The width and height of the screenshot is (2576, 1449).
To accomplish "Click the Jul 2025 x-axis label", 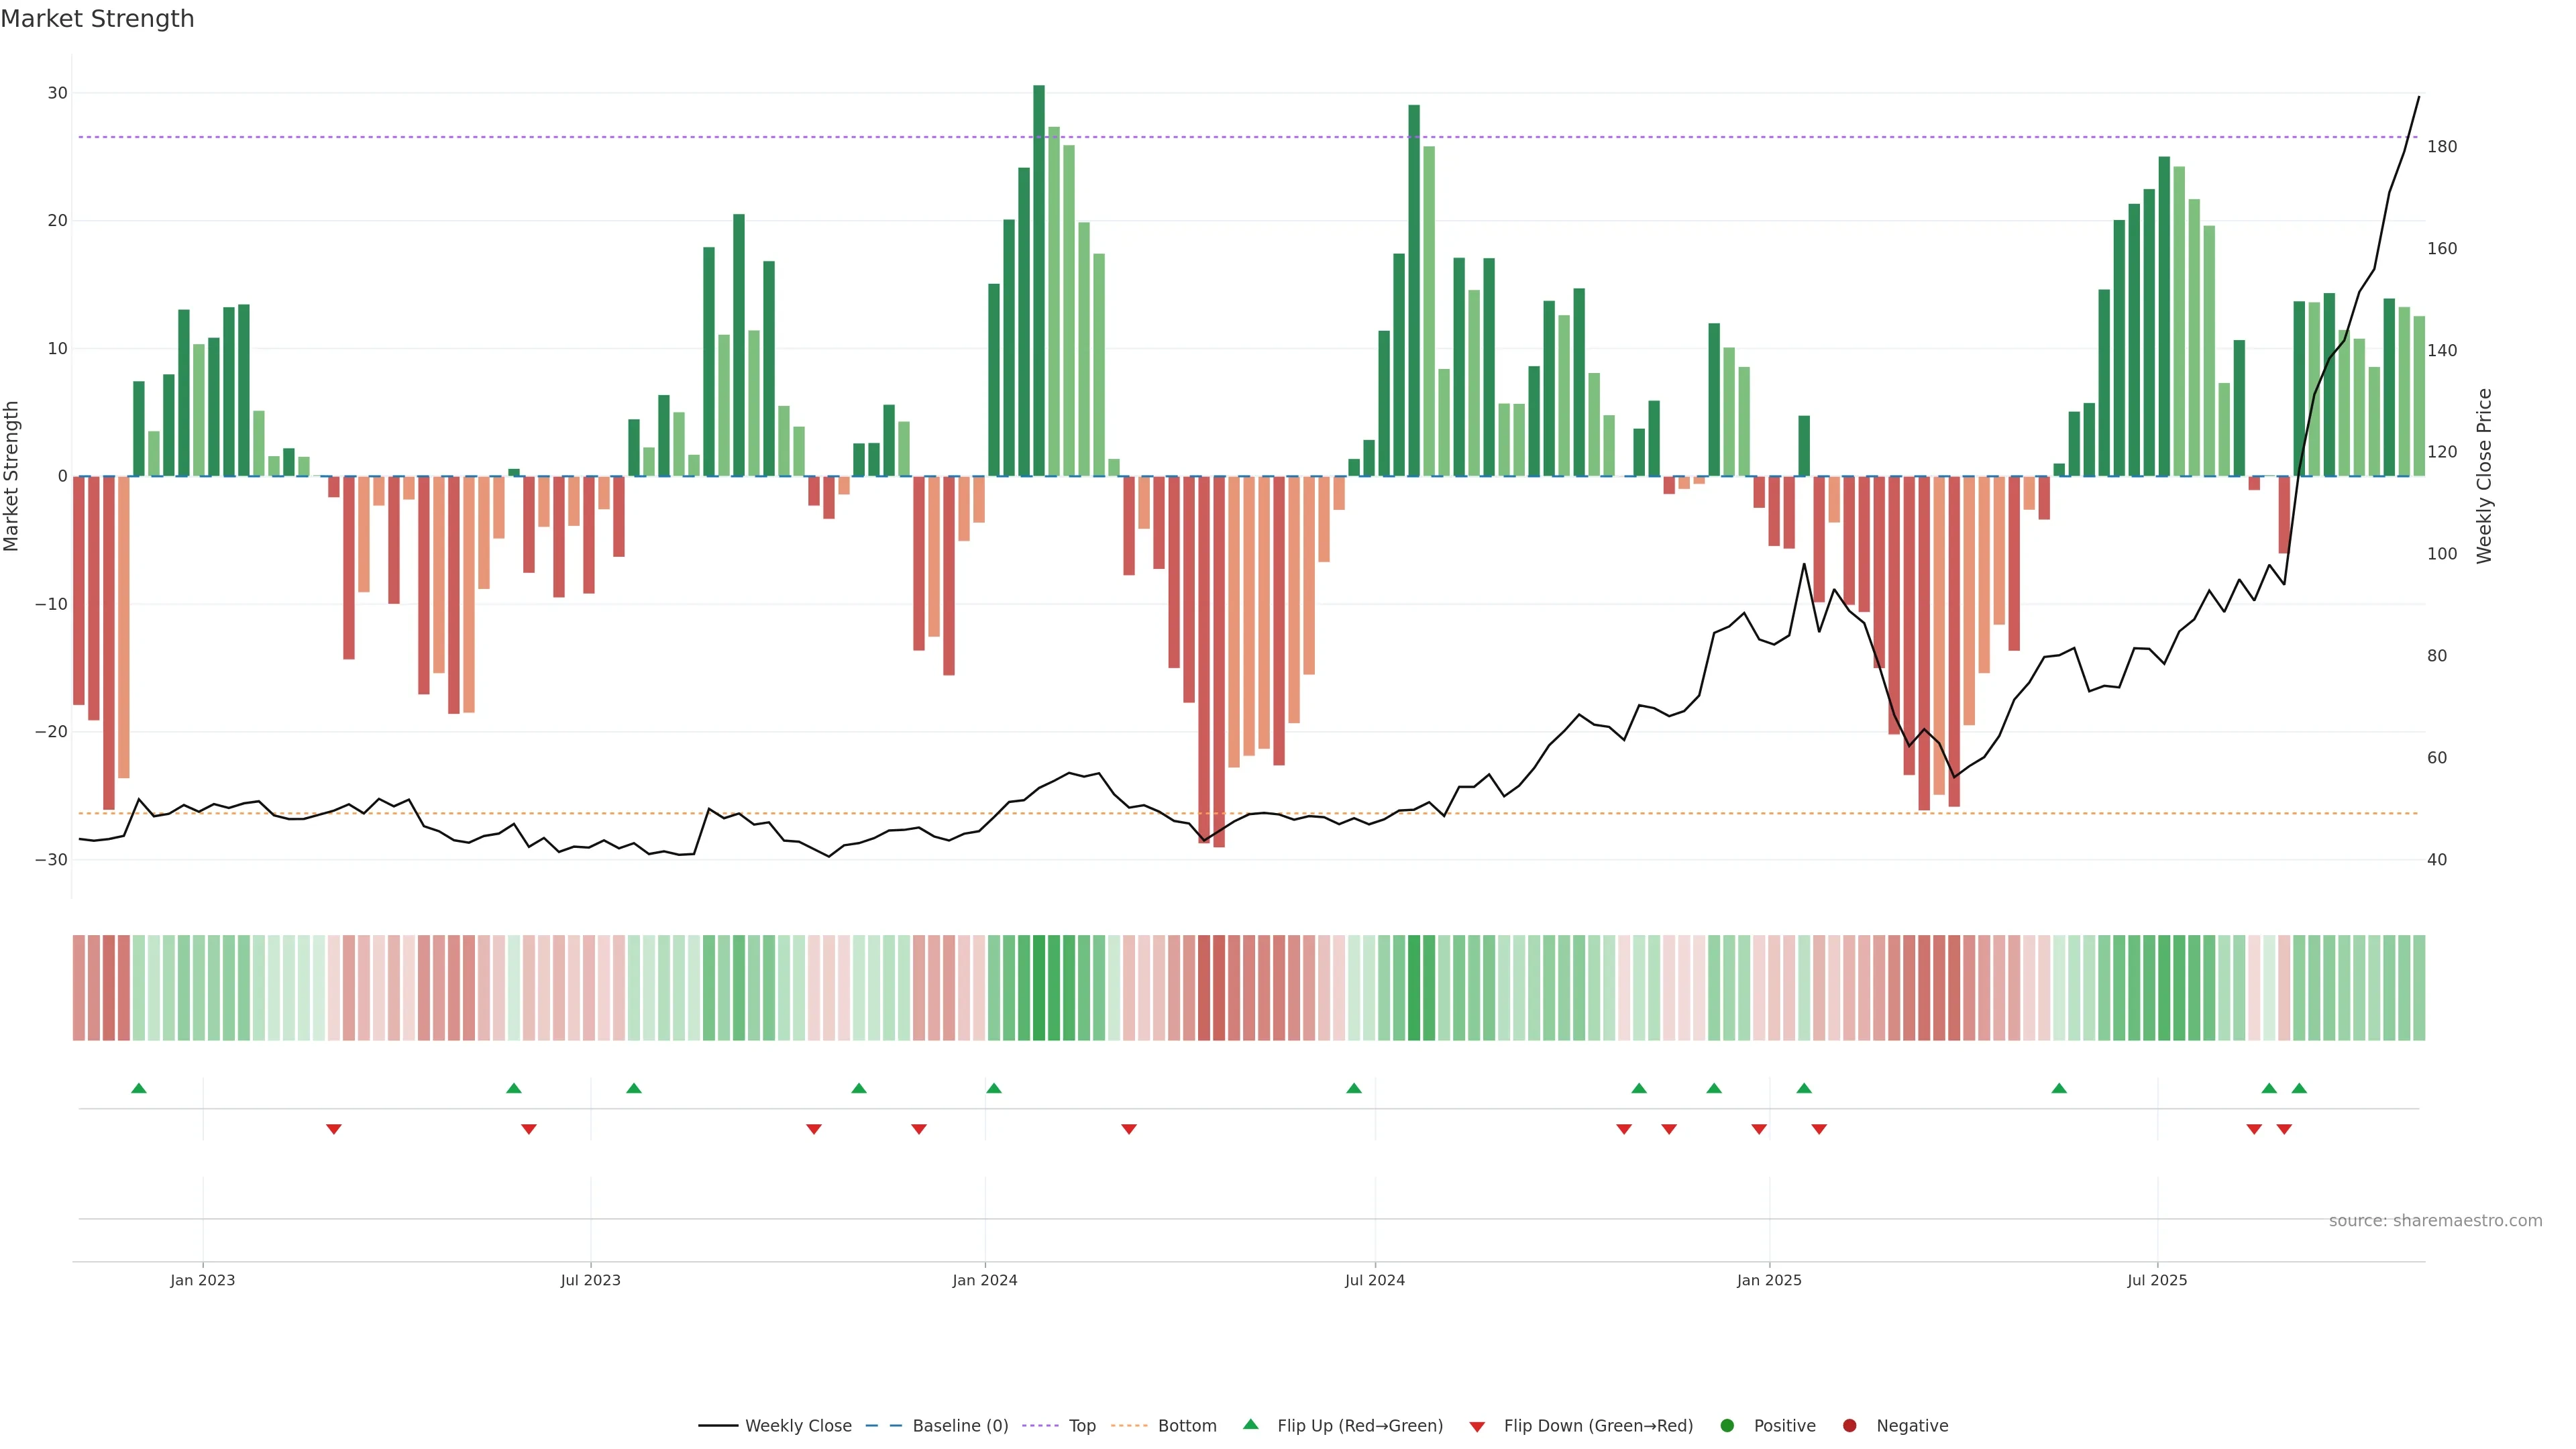I will pos(2157,1280).
